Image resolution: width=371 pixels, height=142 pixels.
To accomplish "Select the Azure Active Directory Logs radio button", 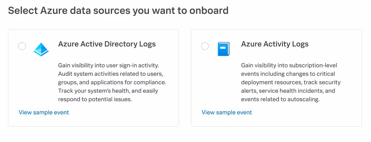I will point(22,46).
